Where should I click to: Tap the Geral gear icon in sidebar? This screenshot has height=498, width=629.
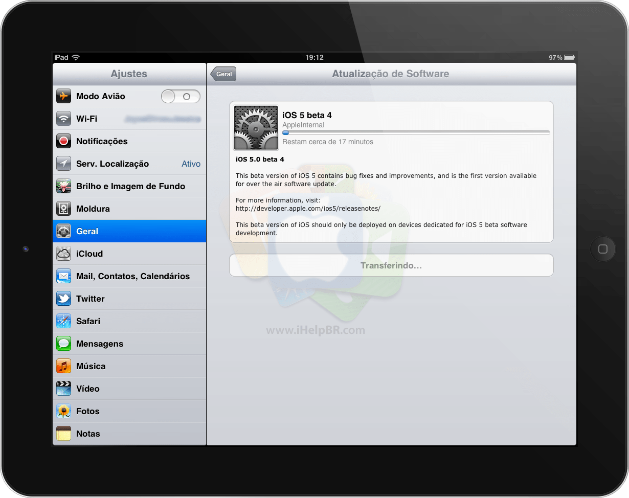[x=63, y=231]
